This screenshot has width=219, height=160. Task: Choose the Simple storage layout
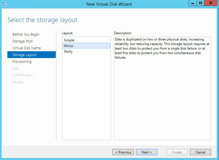pyautogui.click(x=69, y=40)
